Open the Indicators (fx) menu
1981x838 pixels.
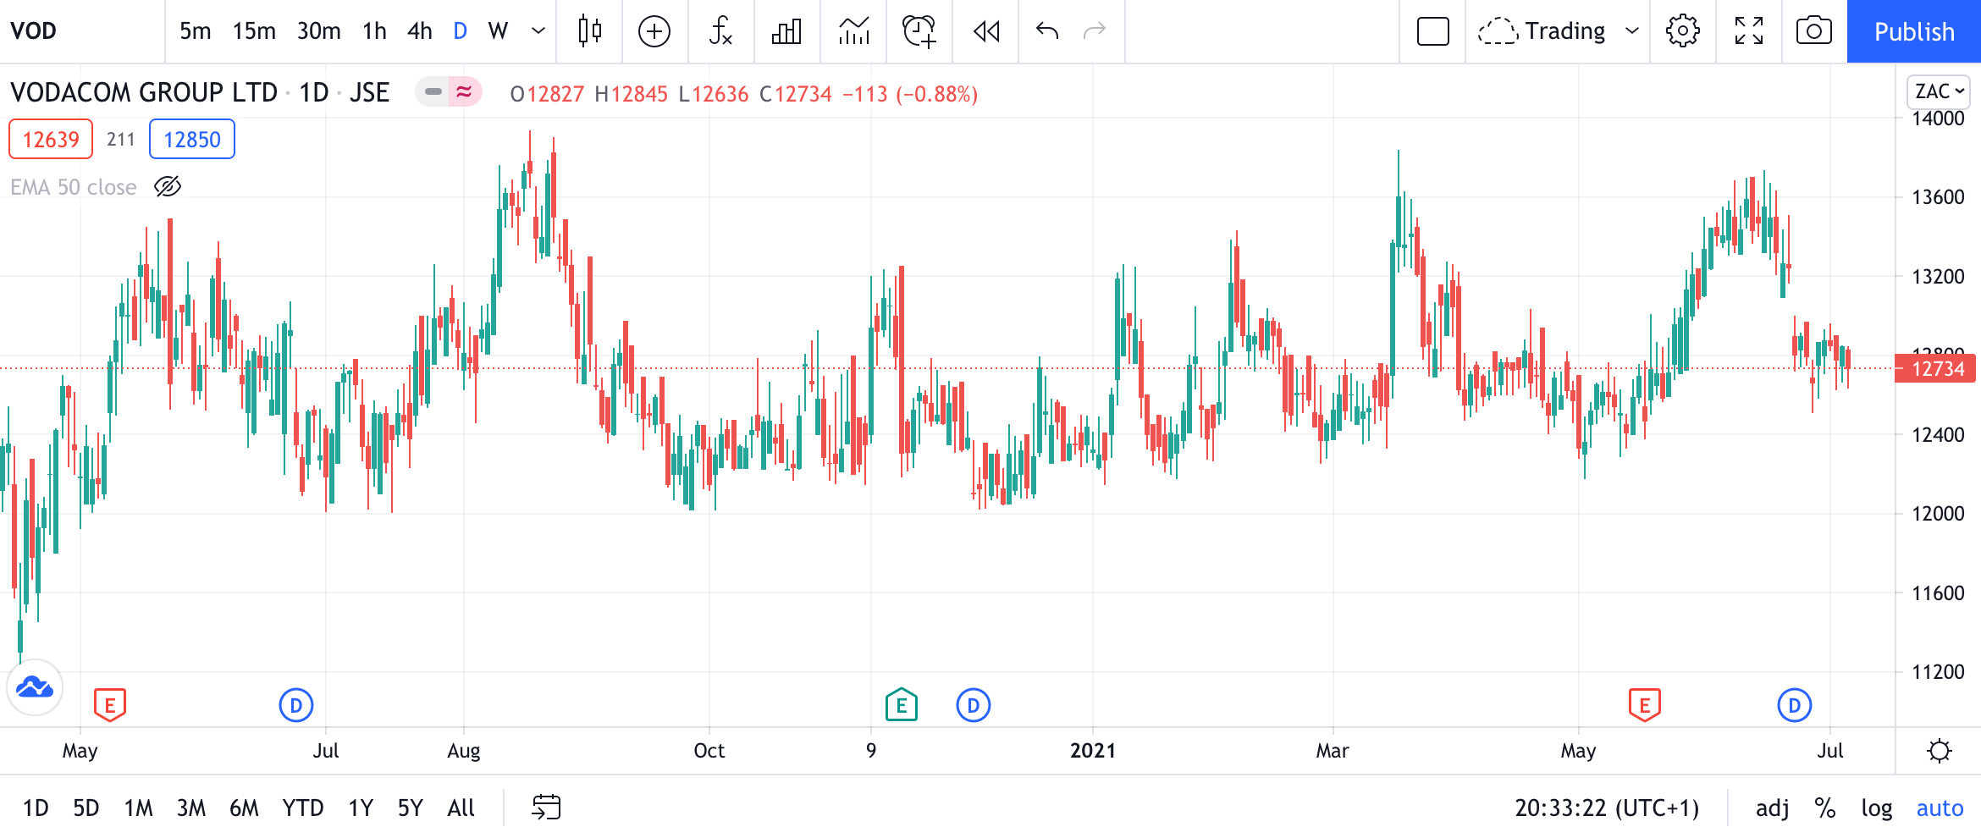720,31
